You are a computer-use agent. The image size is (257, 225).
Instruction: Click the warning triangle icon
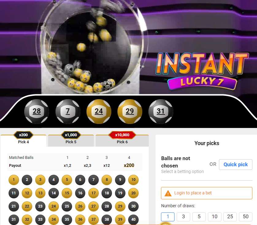click(168, 193)
